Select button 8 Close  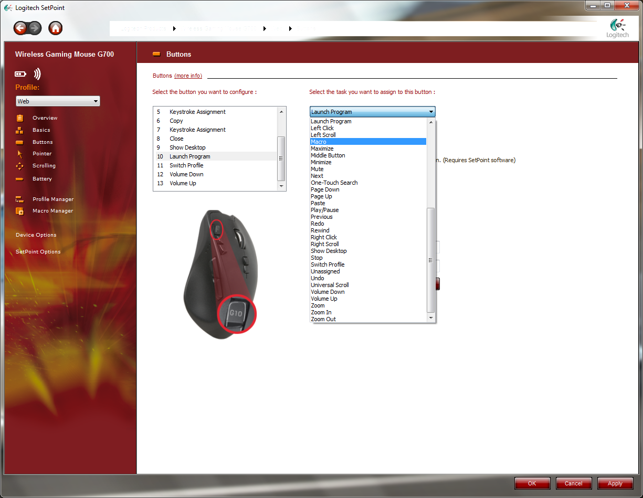click(x=215, y=139)
